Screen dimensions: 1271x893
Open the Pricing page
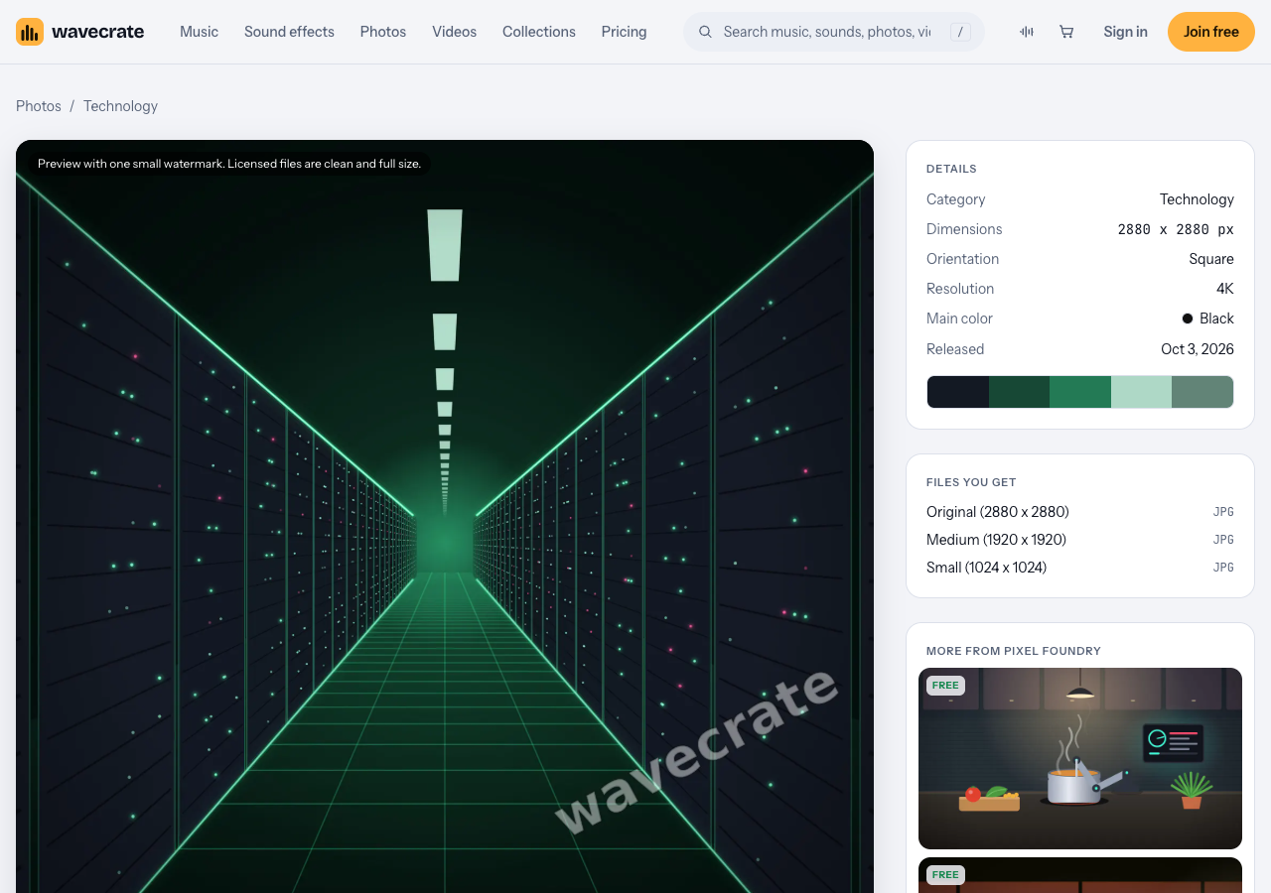[624, 32]
